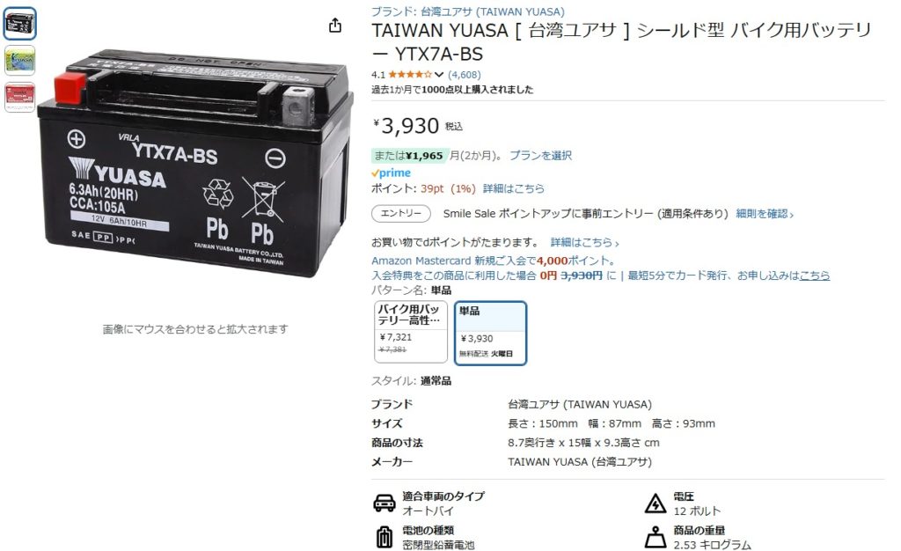Expand the star rating dropdown chevron
The height and width of the screenshot is (551, 901).
tap(439, 75)
